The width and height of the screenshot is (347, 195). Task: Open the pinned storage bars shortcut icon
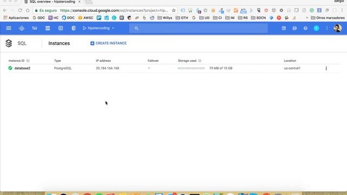pyautogui.click(x=48, y=28)
